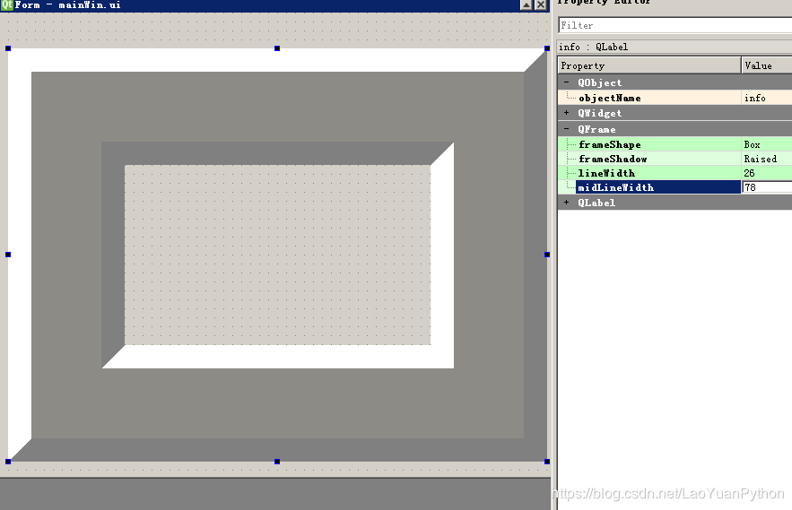Expand the QWidget property group
The width and height of the screenshot is (792, 510).
(x=566, y=113)
